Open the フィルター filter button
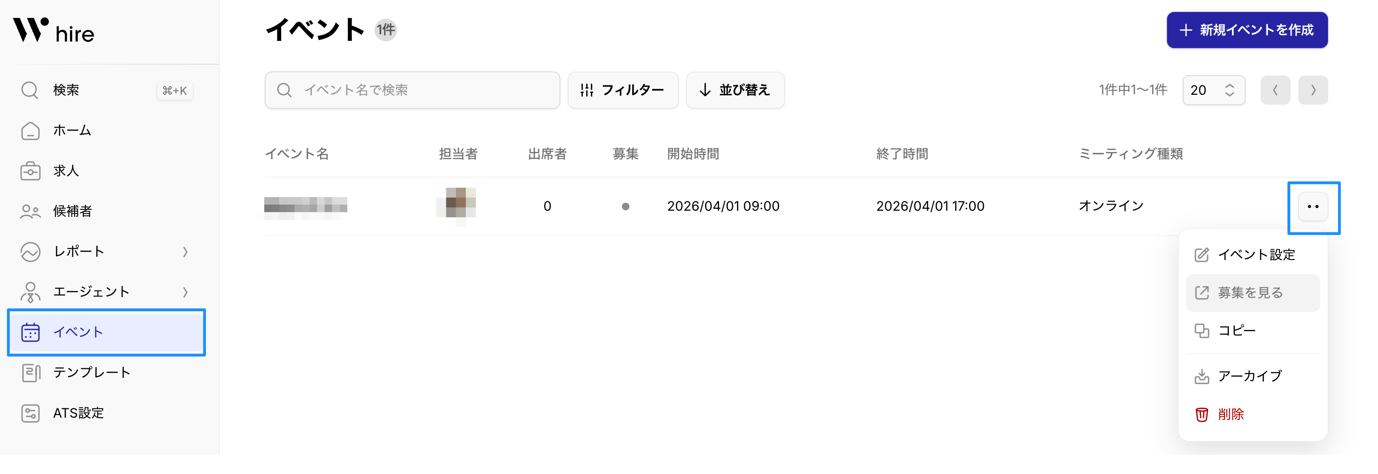 tap(623, 90)
